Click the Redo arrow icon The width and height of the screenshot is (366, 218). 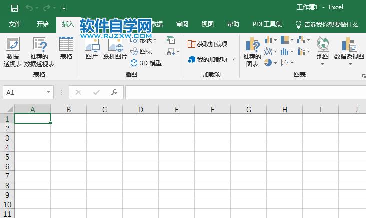click(46, 8)
